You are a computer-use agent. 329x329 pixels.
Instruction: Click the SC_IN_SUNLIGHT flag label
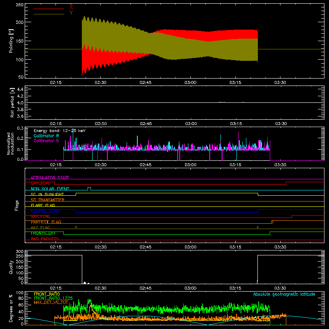click(47, 194)
